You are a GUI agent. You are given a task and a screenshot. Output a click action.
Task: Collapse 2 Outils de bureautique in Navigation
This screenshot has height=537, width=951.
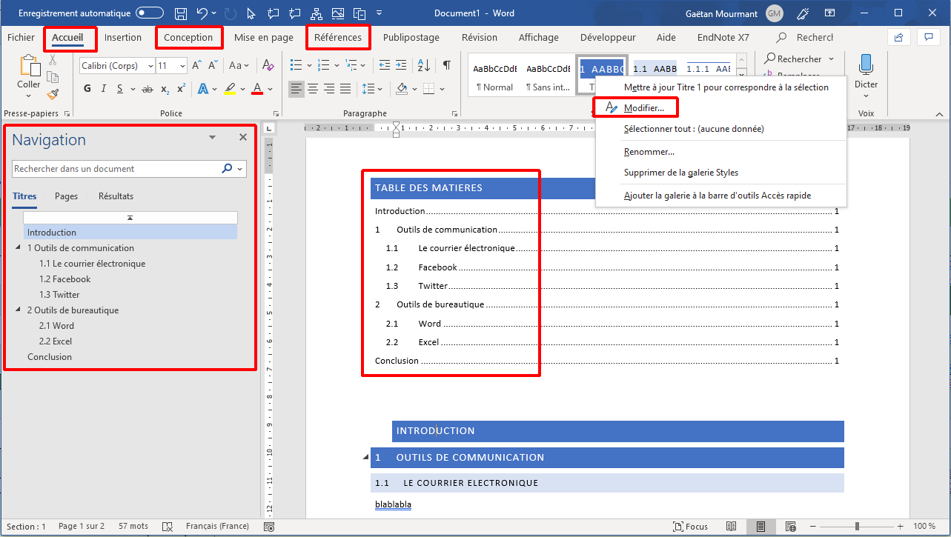pyautogui.click(x=19, y=310)
